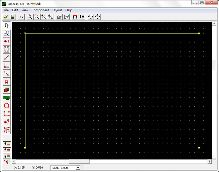This screenshot has width=219, height=172.
Task: Select the place circle or arc tool
Action: [7, 106]
